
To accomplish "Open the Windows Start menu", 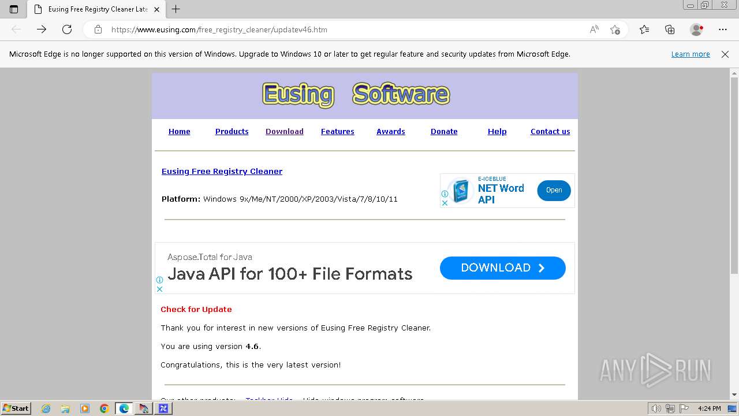I will point(16,408).
